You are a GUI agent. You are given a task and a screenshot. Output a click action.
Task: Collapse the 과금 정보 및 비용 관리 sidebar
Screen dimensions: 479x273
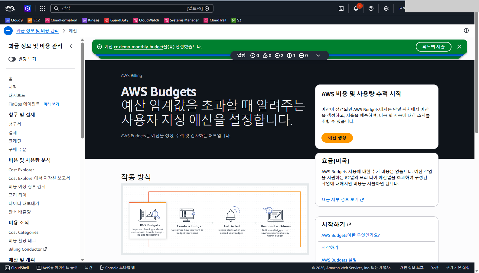(x=71, y=46)
